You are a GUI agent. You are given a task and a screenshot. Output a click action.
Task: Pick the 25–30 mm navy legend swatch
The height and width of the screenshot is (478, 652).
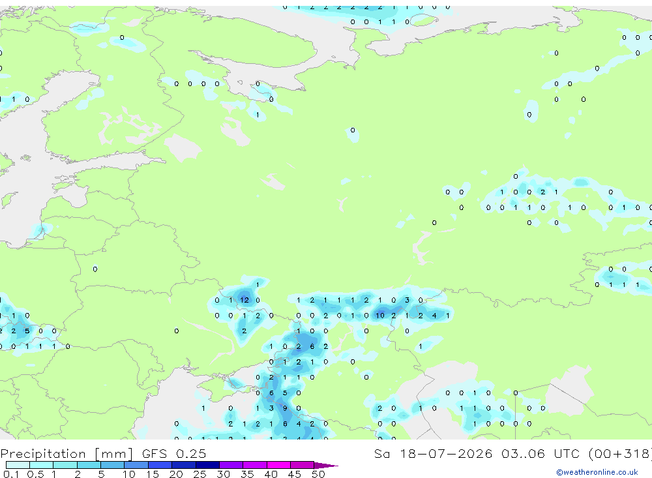pyautogui.click(x=207, y=465)
